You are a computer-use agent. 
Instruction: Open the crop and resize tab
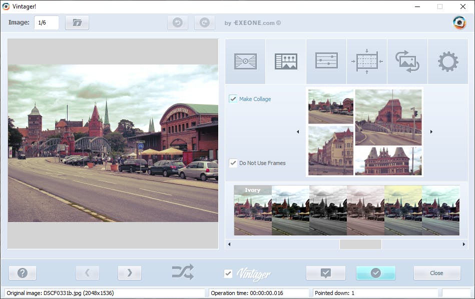click(x=367, y=61)
